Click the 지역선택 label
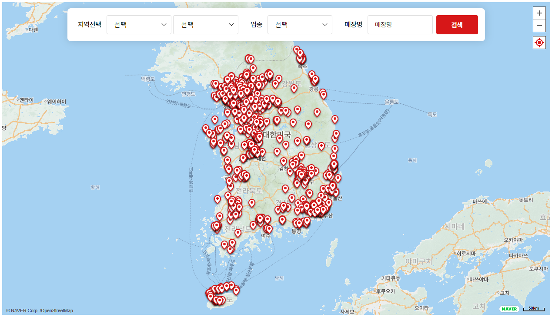 90,25
